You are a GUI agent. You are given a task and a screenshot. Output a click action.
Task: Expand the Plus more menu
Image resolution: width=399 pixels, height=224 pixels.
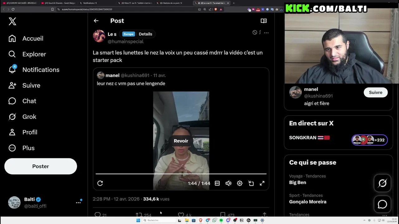coord(22,148)
